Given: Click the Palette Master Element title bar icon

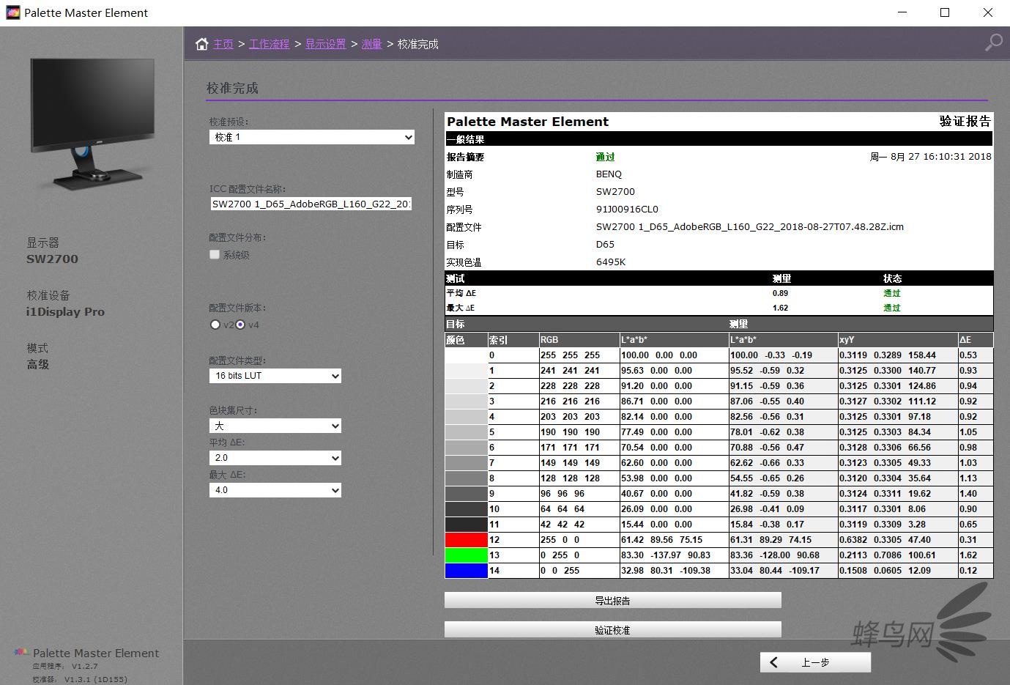Looking at the screenshot, I should tap(12, 12).
